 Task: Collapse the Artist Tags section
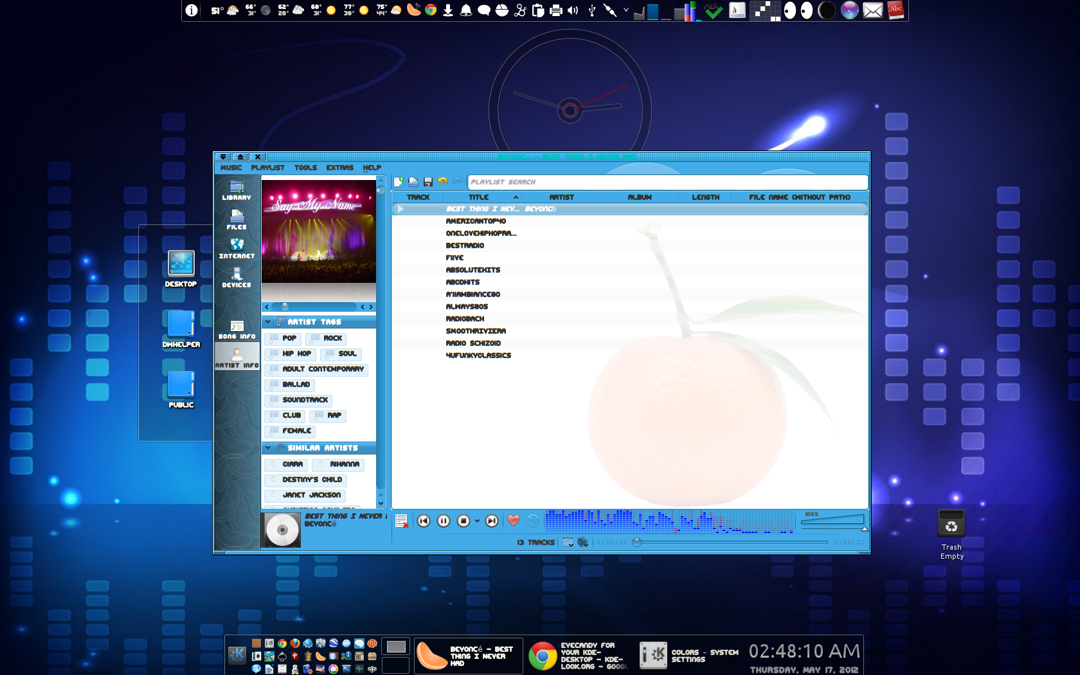pyautogui.click(x=267, y=321)
